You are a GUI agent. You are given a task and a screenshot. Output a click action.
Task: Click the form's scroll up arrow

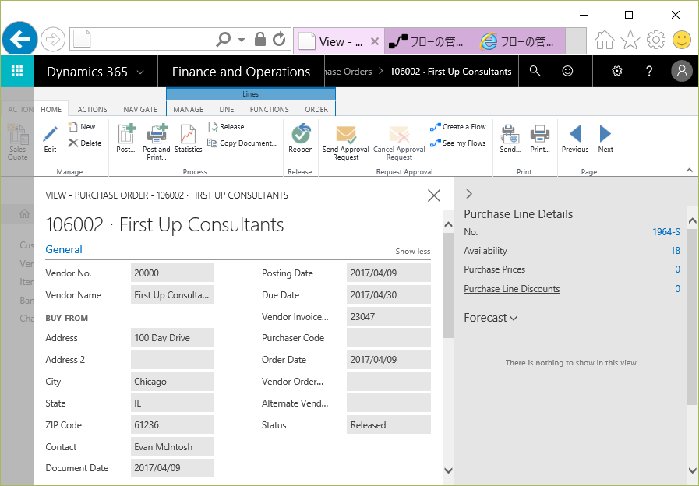[x=448, y=225]
